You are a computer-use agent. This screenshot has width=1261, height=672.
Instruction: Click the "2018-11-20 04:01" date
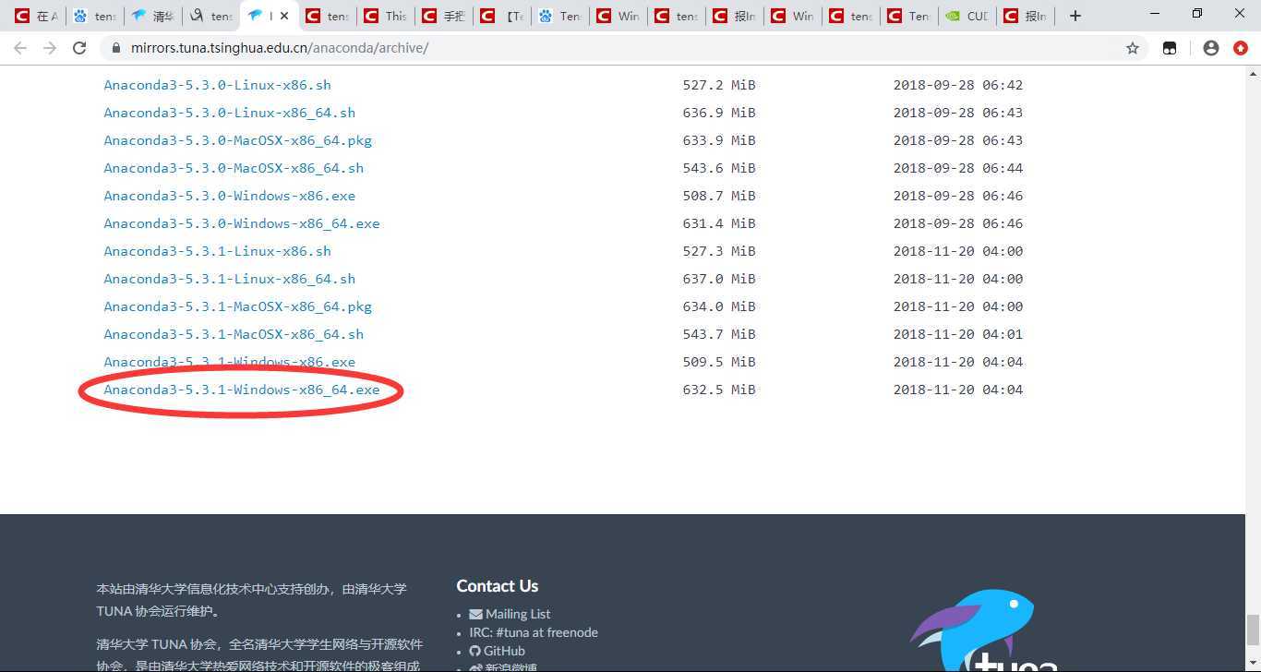click(958, 334)
